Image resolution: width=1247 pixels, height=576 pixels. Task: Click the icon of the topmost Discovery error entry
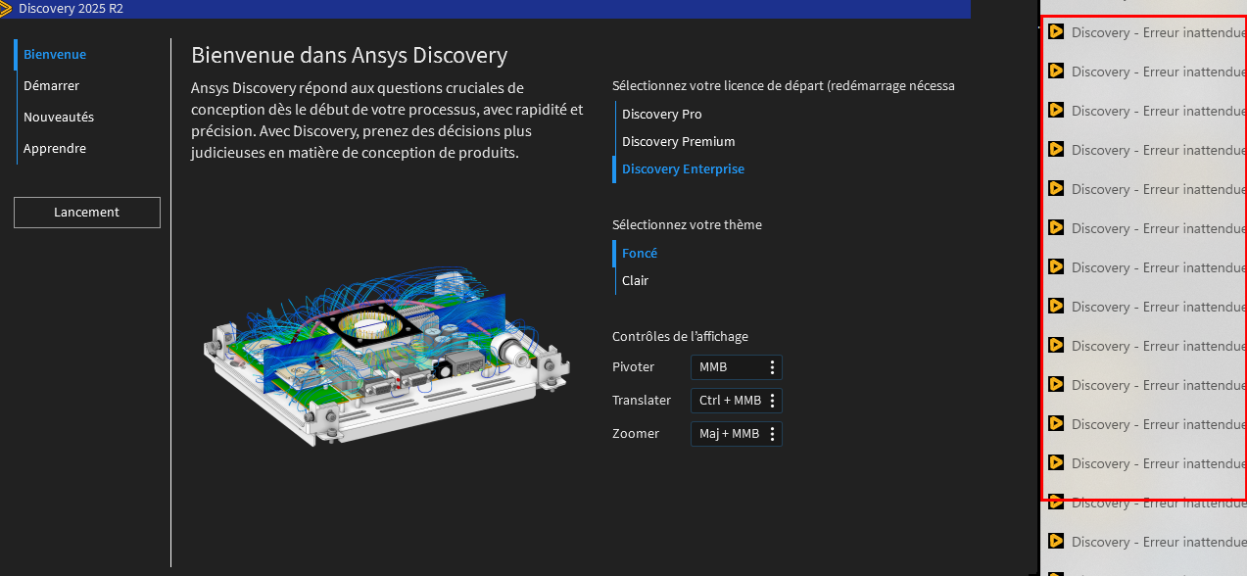point(1056,31)
